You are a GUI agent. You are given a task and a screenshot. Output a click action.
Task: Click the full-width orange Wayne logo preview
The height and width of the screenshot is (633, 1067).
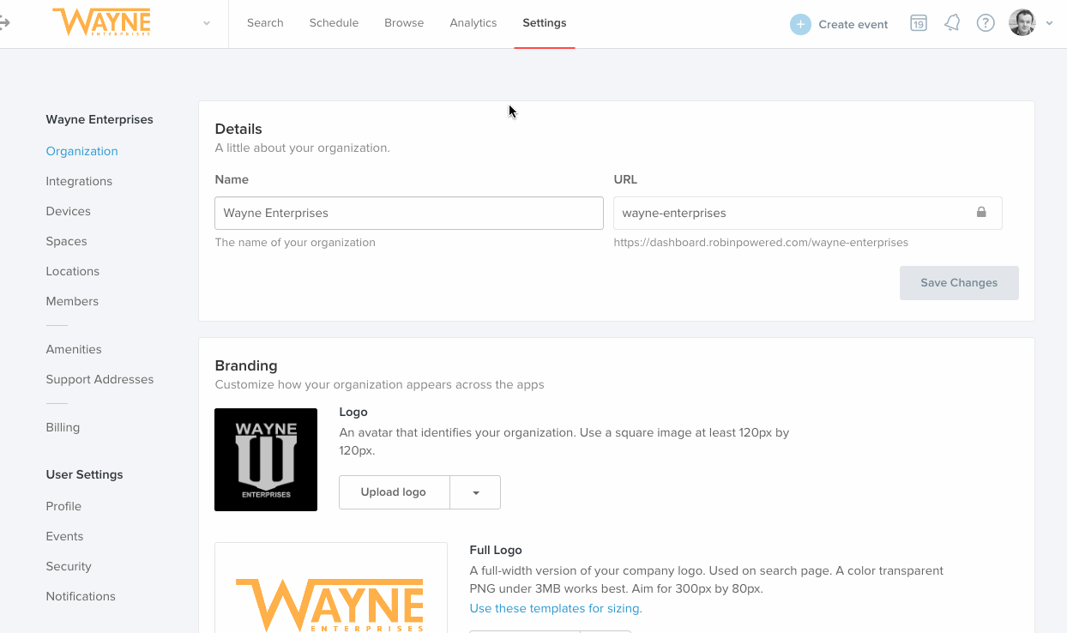(x=330, y=588)
